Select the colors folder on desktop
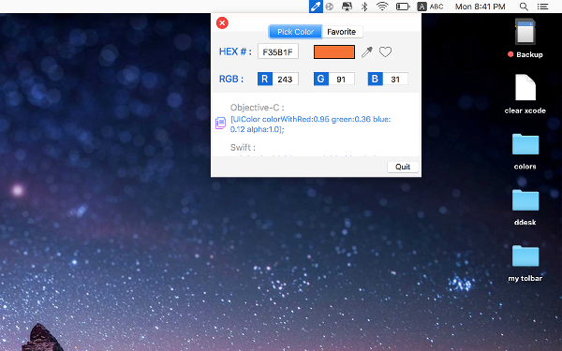This screenshot has width=562, height=351. click(x=525, y=152)
